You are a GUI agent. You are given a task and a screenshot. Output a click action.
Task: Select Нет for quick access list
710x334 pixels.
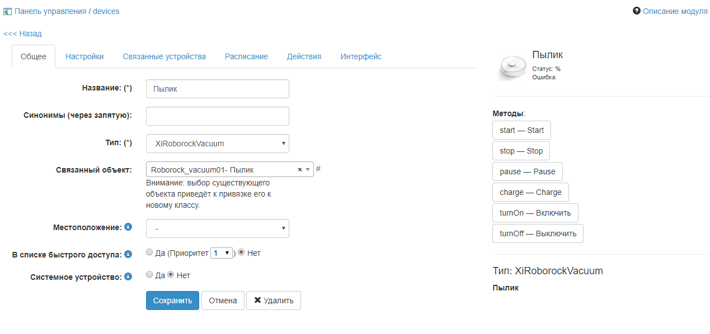242,252
